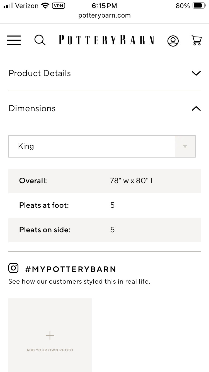Click the Pleats on side row
The image size is (209, 372).
click(104, 230)
